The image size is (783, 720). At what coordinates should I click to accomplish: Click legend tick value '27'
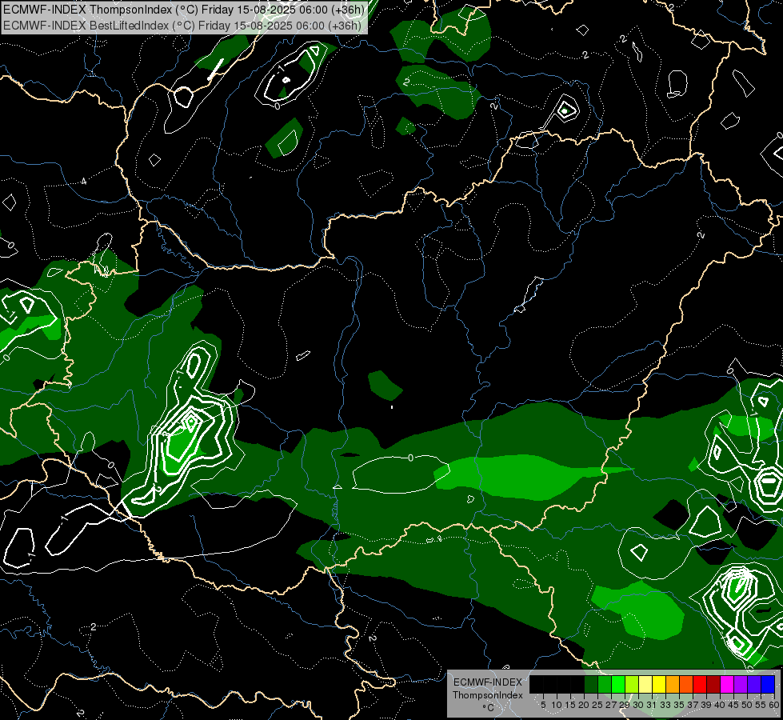click(x=611, y=705)
